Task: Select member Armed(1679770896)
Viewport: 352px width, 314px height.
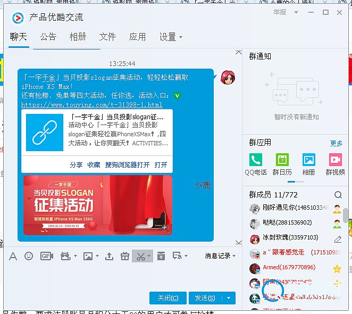Action: pyautogui.click(x=296, y=268)
